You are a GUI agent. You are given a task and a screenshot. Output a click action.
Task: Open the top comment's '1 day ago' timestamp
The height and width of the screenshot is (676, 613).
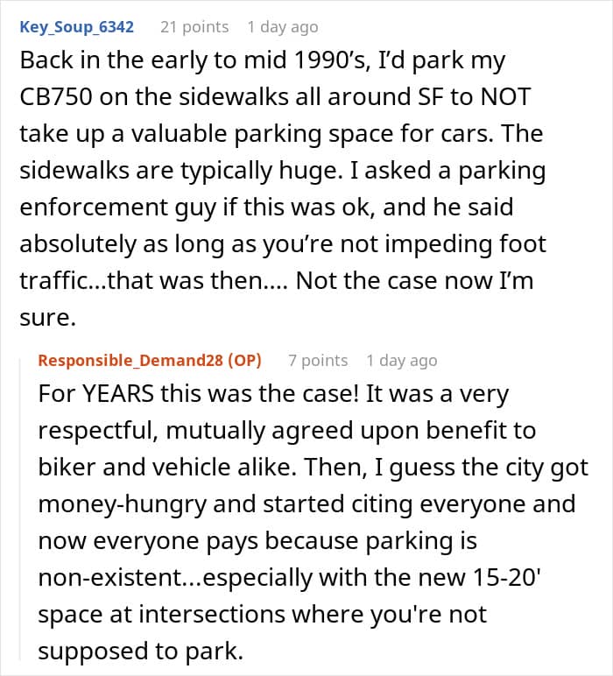tap(283, 27)
